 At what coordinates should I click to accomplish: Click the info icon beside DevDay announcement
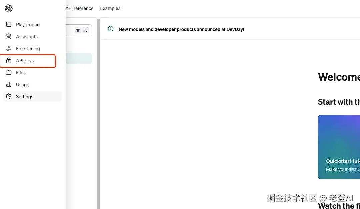tap(111, 29)
